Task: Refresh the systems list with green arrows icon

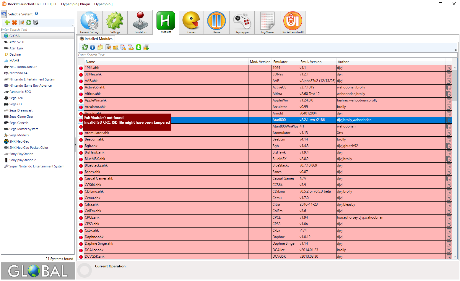Action: [x=29, y=22]
